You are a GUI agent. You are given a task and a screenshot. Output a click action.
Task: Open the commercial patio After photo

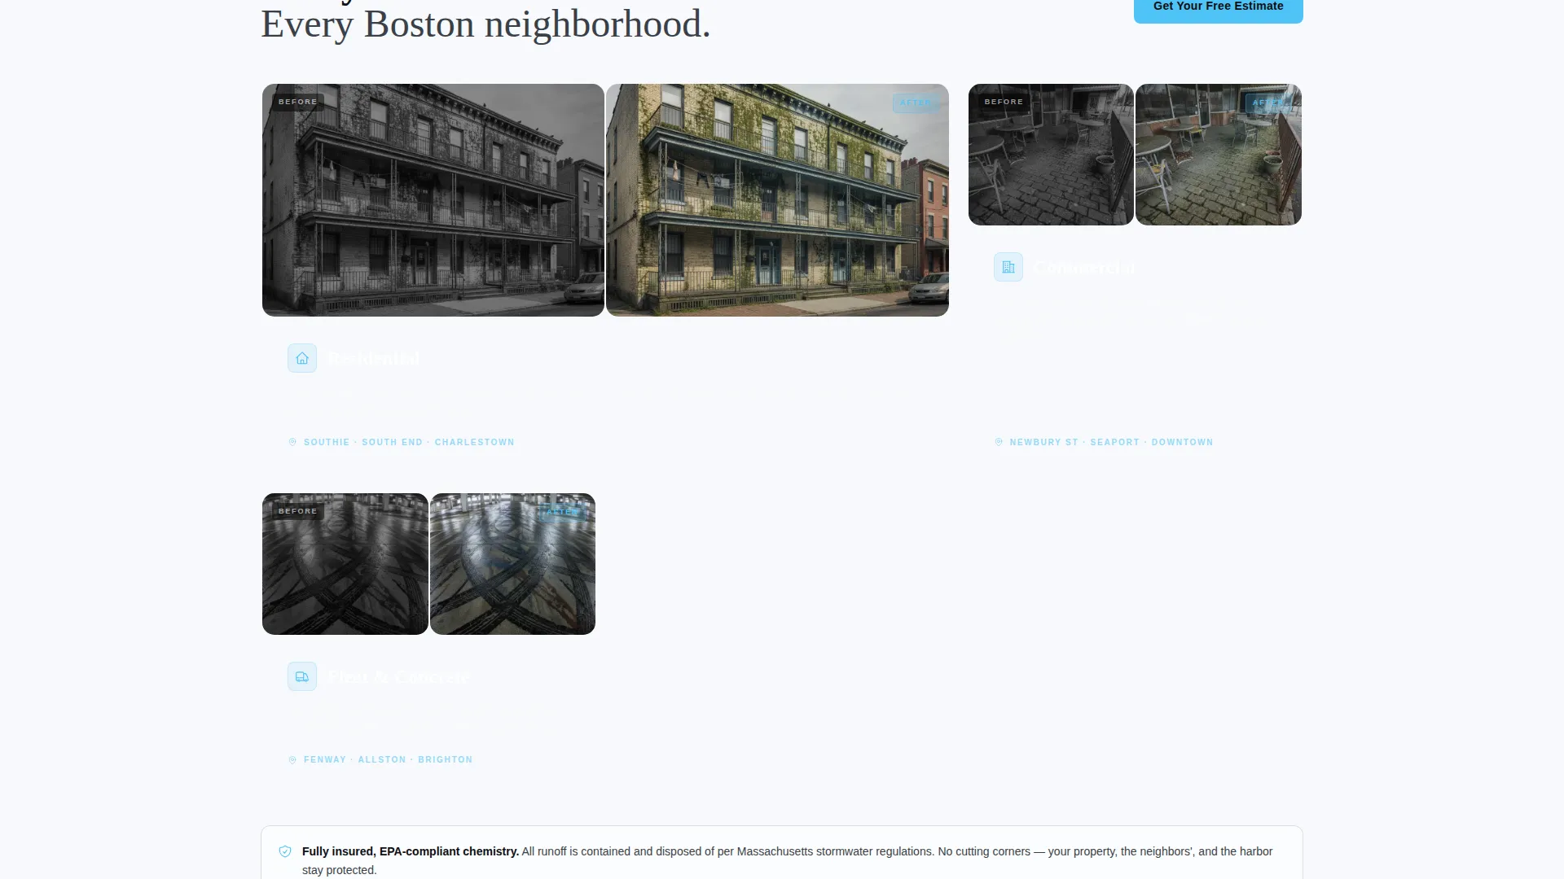coord(1219,155)
